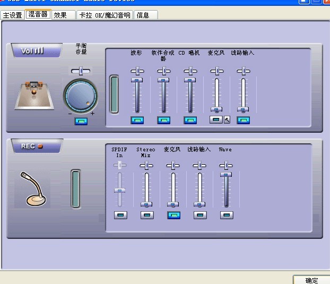Select Wave as recording source
This screenshot has width=330, height=284.
[227, 215]
